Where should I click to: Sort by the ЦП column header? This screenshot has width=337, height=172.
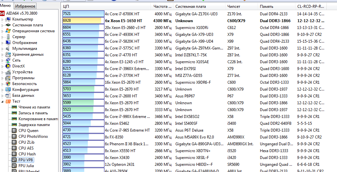click(x=106, y=7)
